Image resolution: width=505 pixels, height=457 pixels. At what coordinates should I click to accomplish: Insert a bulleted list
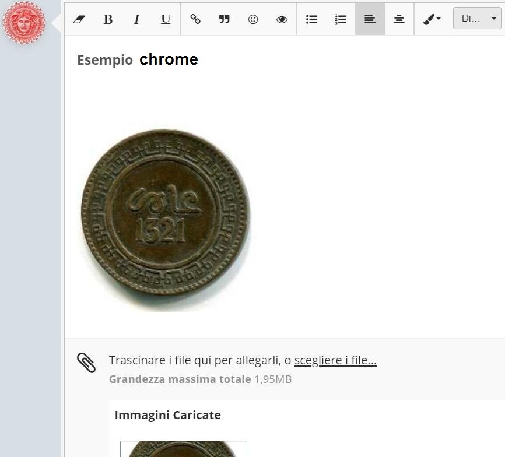tap(311, 19)
